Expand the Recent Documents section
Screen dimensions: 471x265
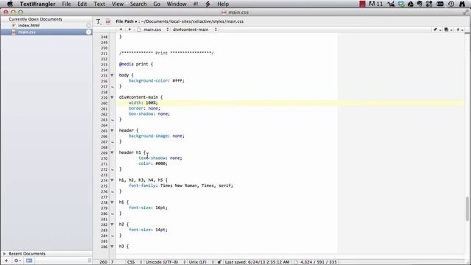pyautogui.click(x=4, y=253)
